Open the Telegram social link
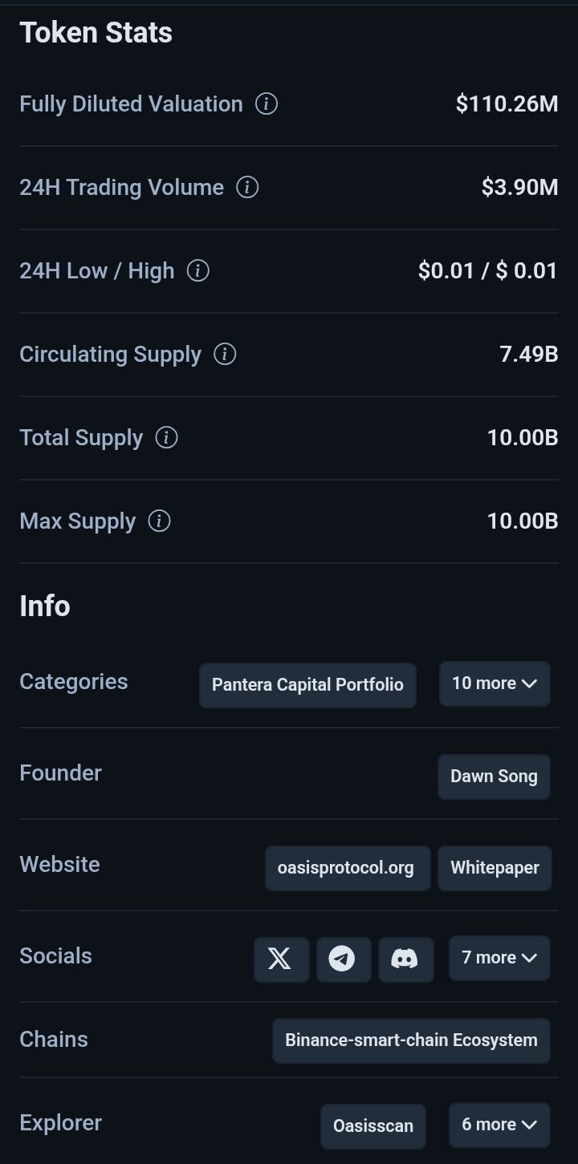 point(343,959)
